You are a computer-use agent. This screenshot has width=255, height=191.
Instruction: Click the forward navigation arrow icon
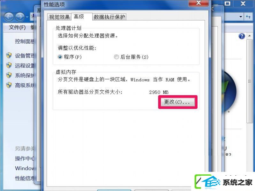coord(20,17)
